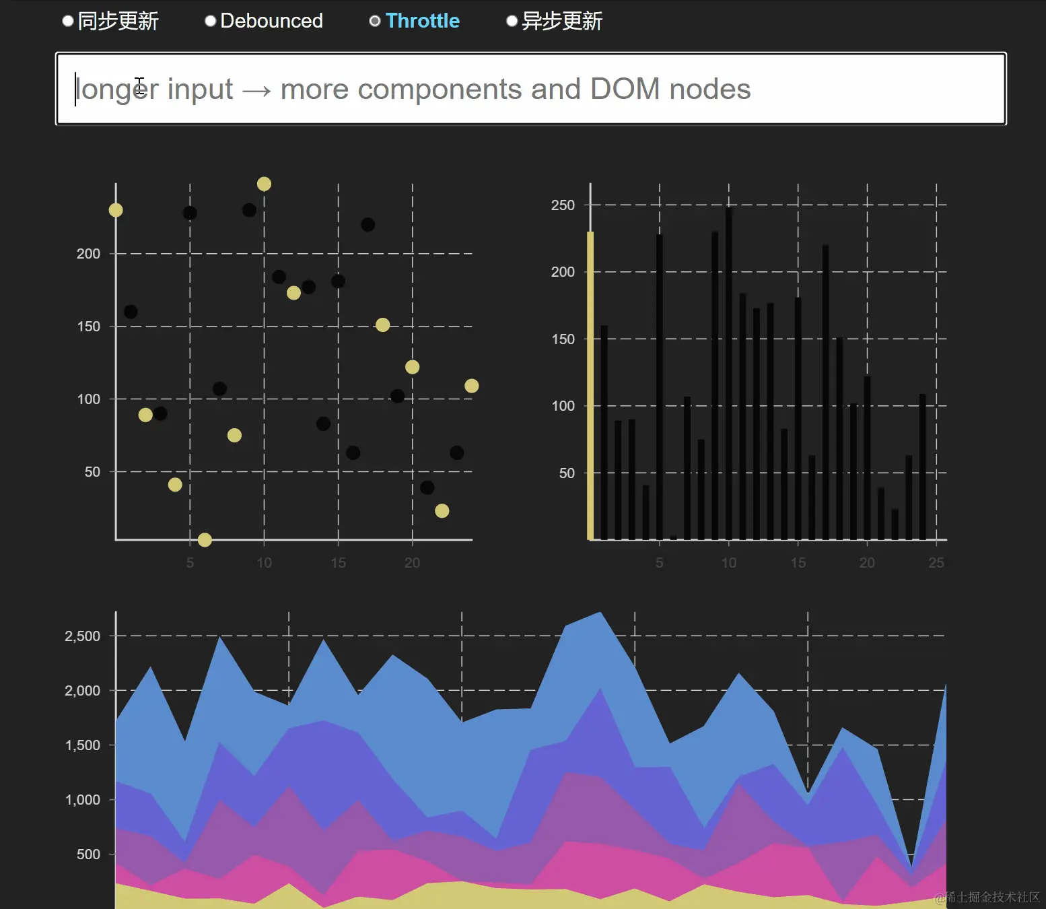The image size is (1046, 909).
Task: Click the topmost yellow scatter point
Action: click(x=264, y=184)
